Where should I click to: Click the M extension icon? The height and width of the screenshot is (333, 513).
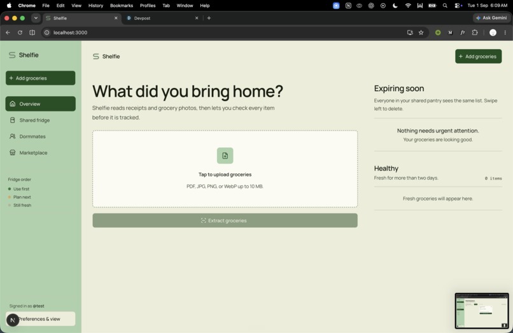(x=450, y=32)
